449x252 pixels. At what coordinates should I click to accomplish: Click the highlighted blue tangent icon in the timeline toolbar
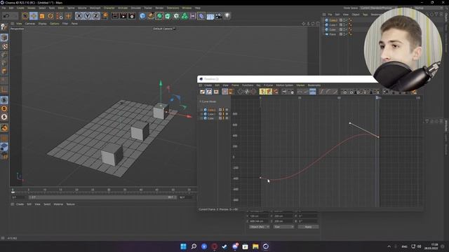(x=313, y=92)
